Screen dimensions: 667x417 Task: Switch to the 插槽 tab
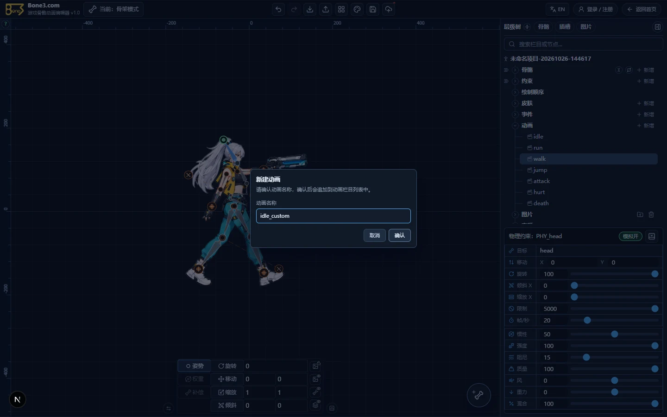click(565, 27)
